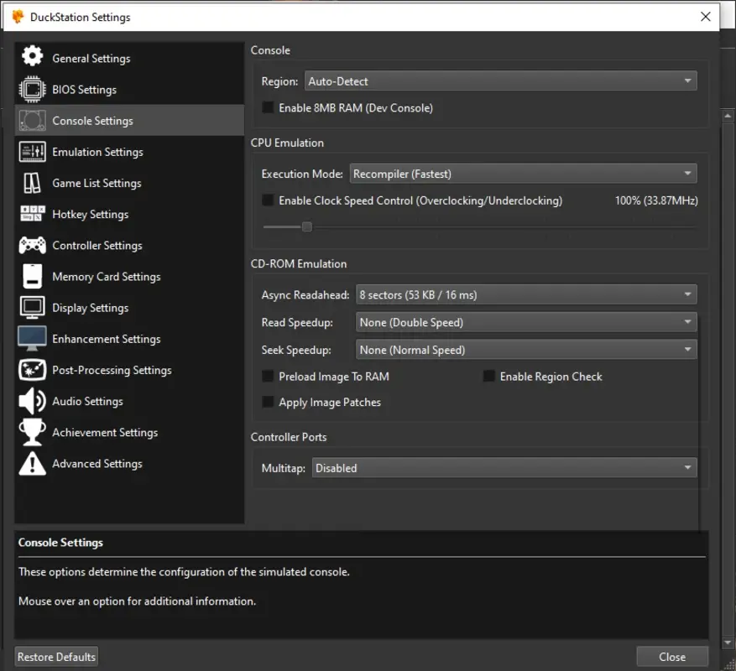Select the Advanced Settings warning icon
Image resolution: width=736 pixels, height=671 pixels.
point(32,463)
